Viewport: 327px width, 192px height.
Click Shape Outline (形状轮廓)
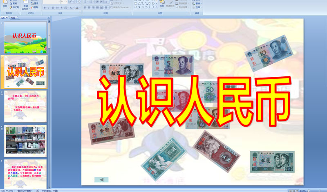[x=181, y=3]
